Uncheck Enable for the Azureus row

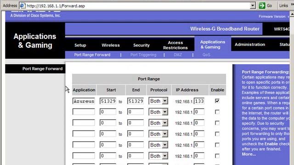(x=217, y=101)
